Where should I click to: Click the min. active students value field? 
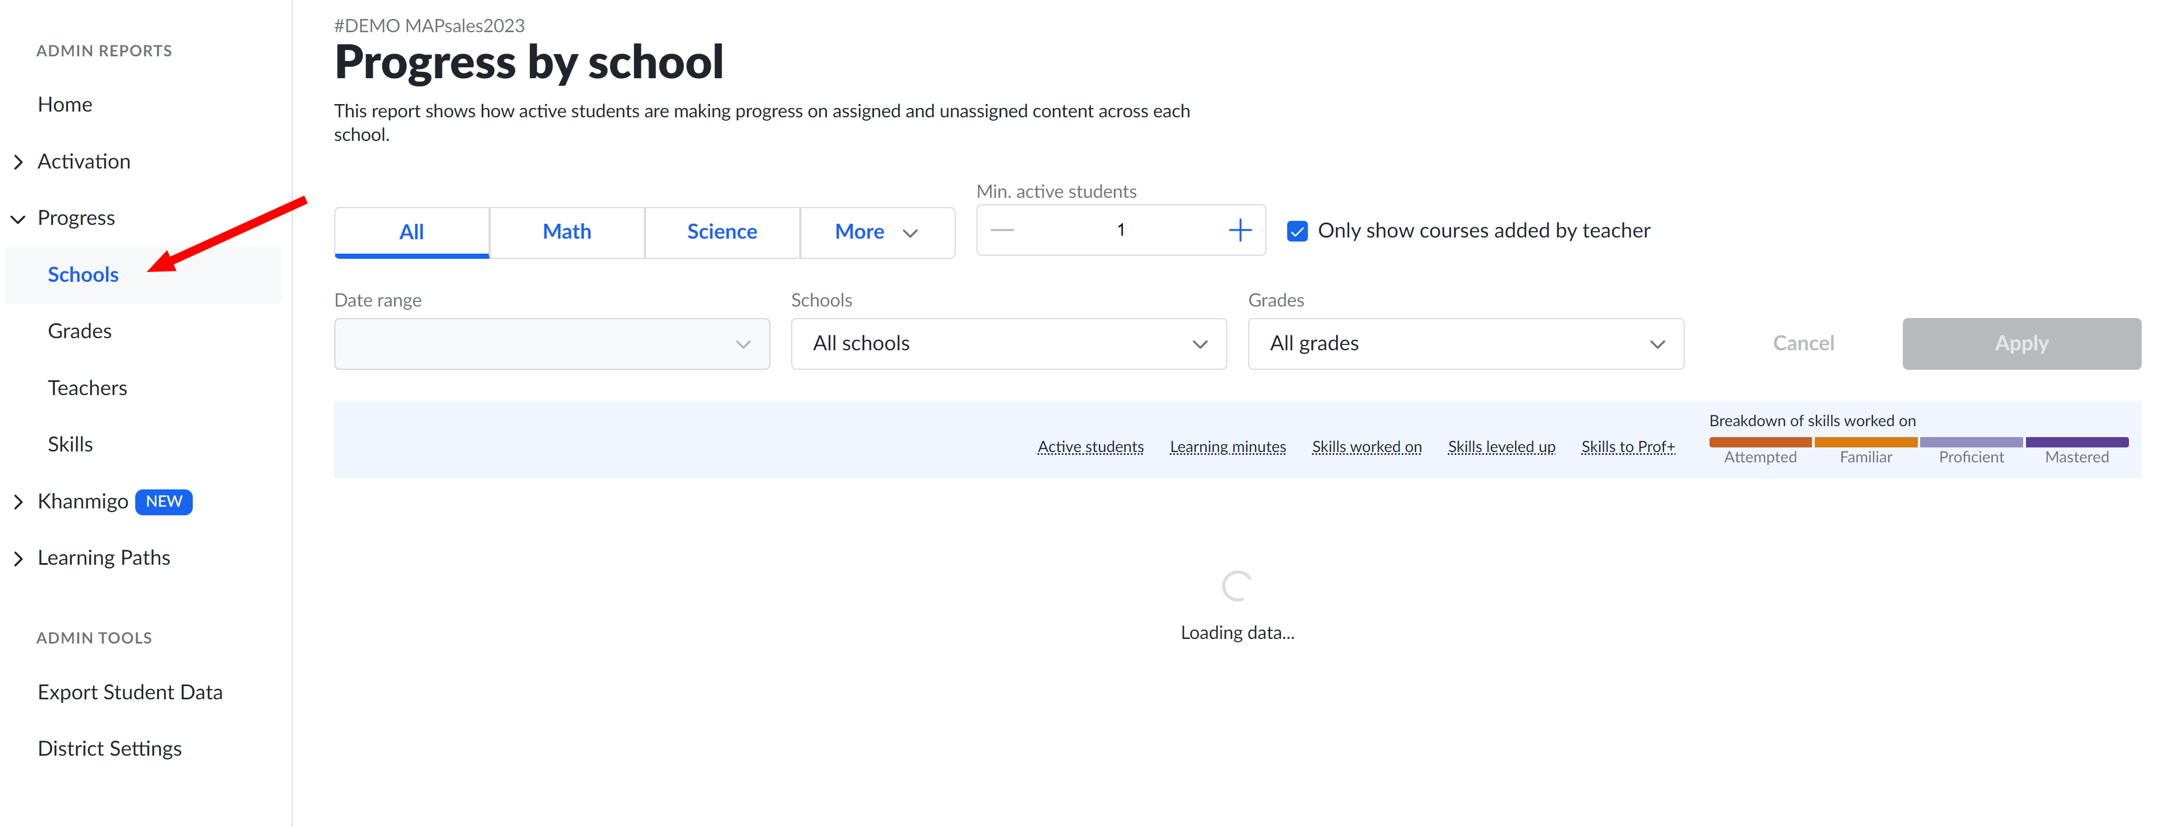coord(1120,230)
